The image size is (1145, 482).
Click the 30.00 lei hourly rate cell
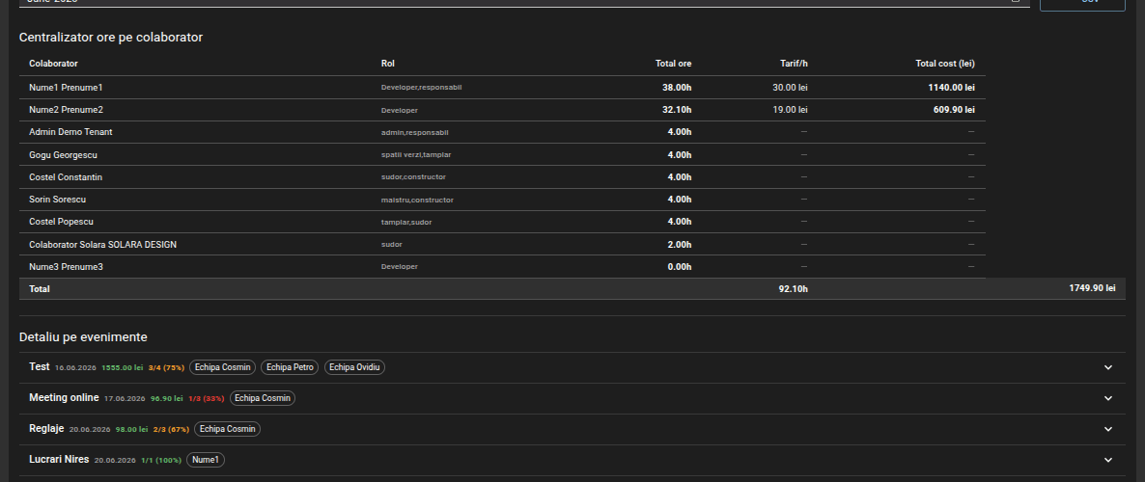pos(790,88)
